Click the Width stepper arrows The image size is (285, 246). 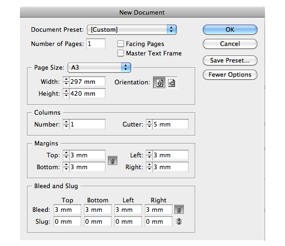[x=66, y=82]
